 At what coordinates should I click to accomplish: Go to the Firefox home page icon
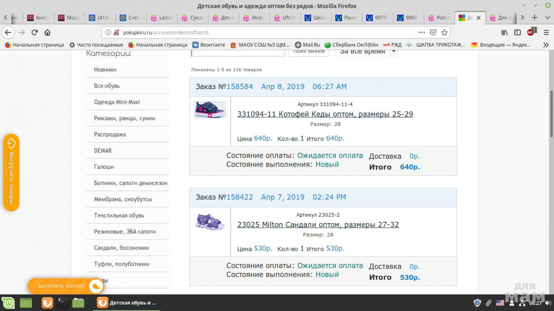pos(48,32)
